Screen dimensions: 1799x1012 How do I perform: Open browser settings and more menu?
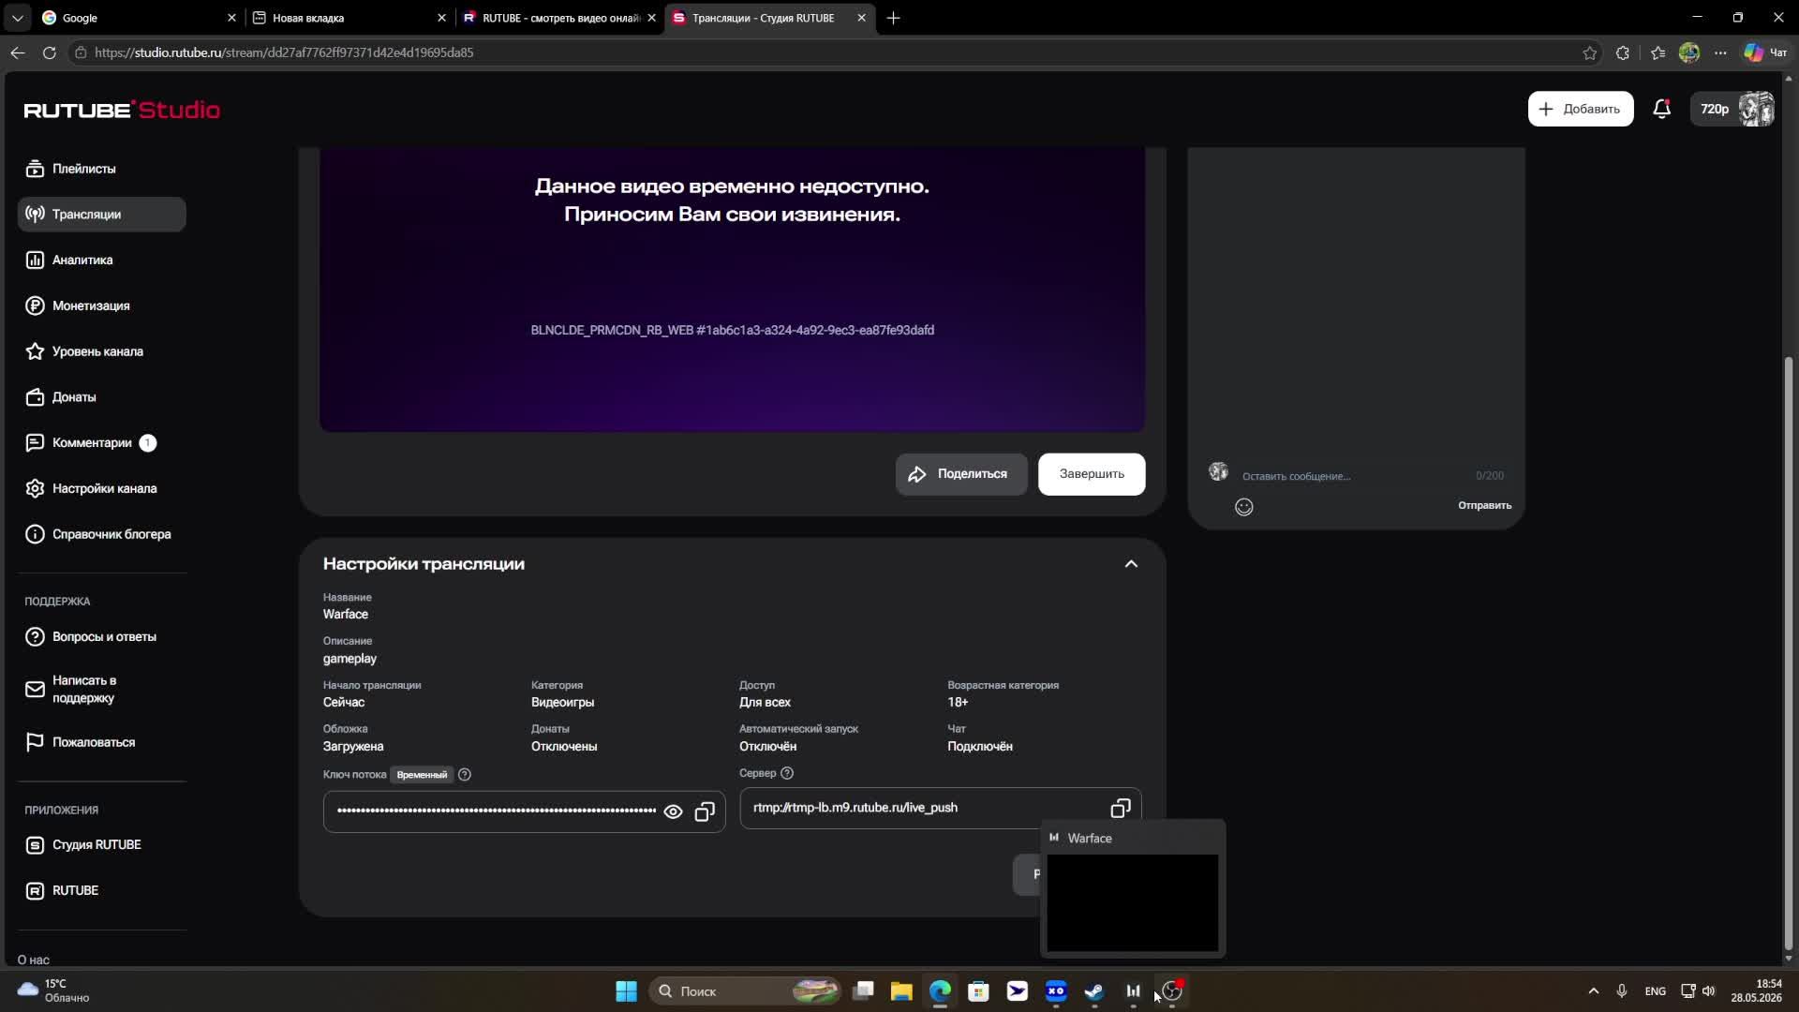pos(1720,52)
